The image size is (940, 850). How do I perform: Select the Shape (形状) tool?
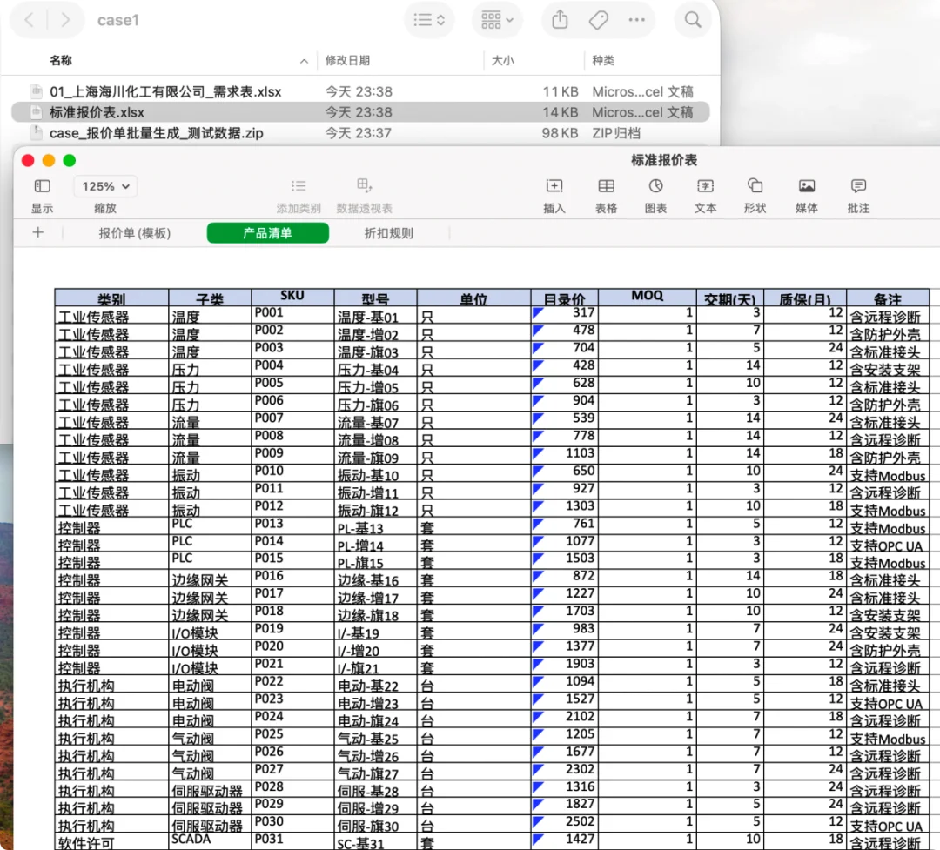pyautogui.click(x=755, y=187)
